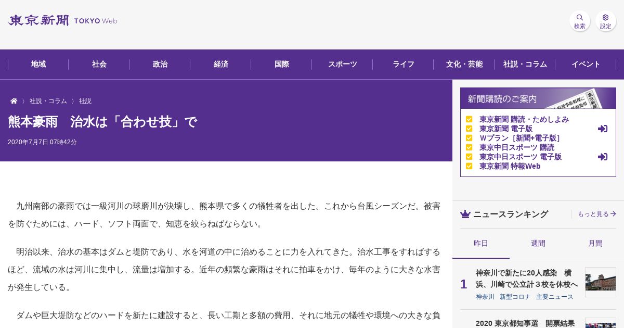Screen dimensions: 624x328
Task: Click checkmark icon next to 東京中日スポーツ 電子版
Action: (469, 157)
